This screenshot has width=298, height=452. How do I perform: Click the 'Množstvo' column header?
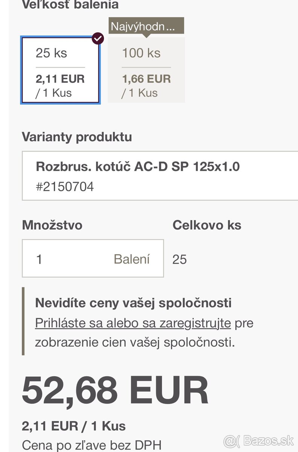coord(52,225)
